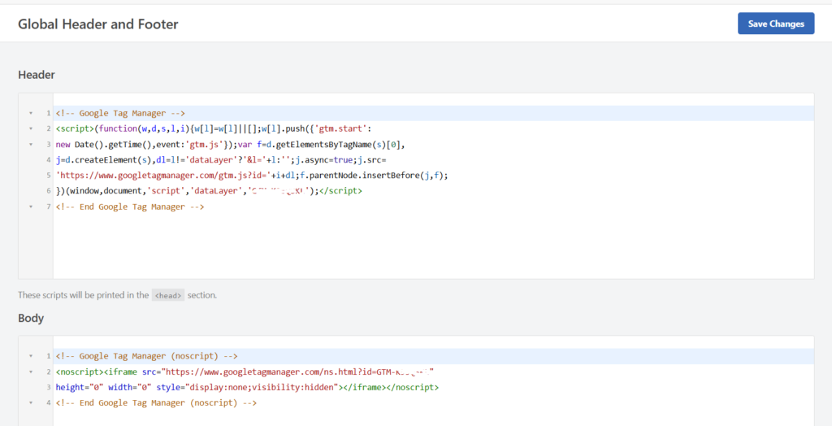Collapse fold arrow on Header line 1
The image size is (832, 426).
[x=30, y=113]
